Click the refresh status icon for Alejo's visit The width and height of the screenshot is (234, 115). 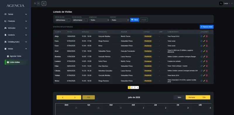click(202, 36)
